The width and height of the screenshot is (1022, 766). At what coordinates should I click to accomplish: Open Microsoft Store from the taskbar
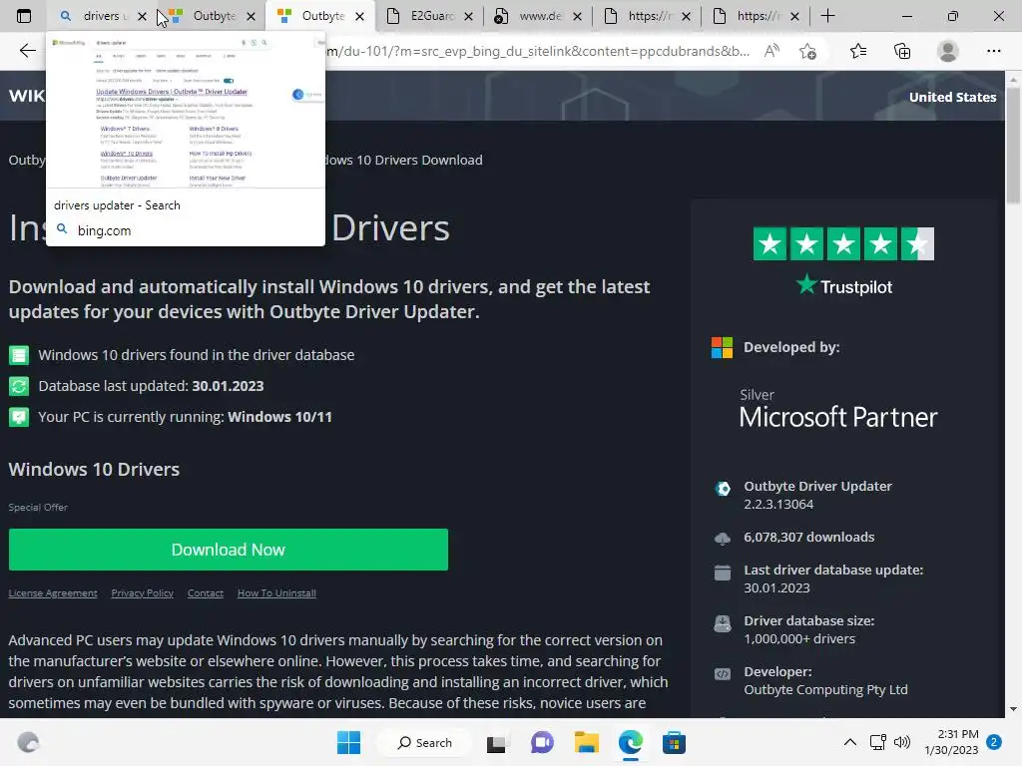coord(674,742)
